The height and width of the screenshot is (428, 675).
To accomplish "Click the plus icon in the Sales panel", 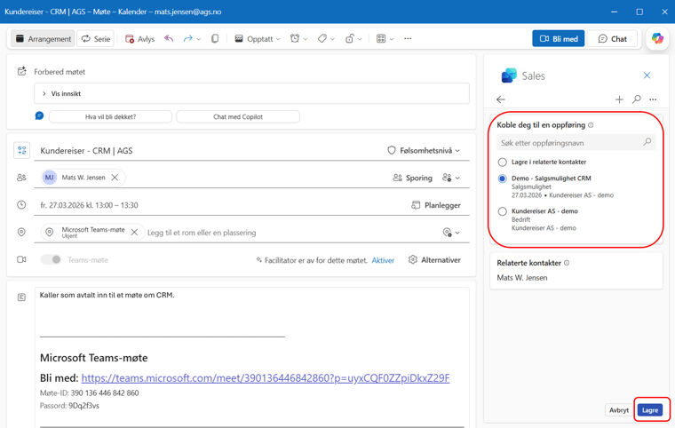I will (x=619, y=99).
